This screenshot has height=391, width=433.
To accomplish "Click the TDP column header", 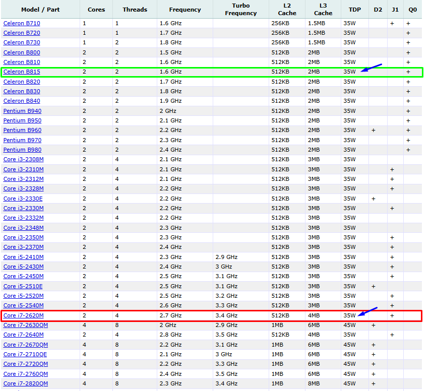I will click(354, 10).
